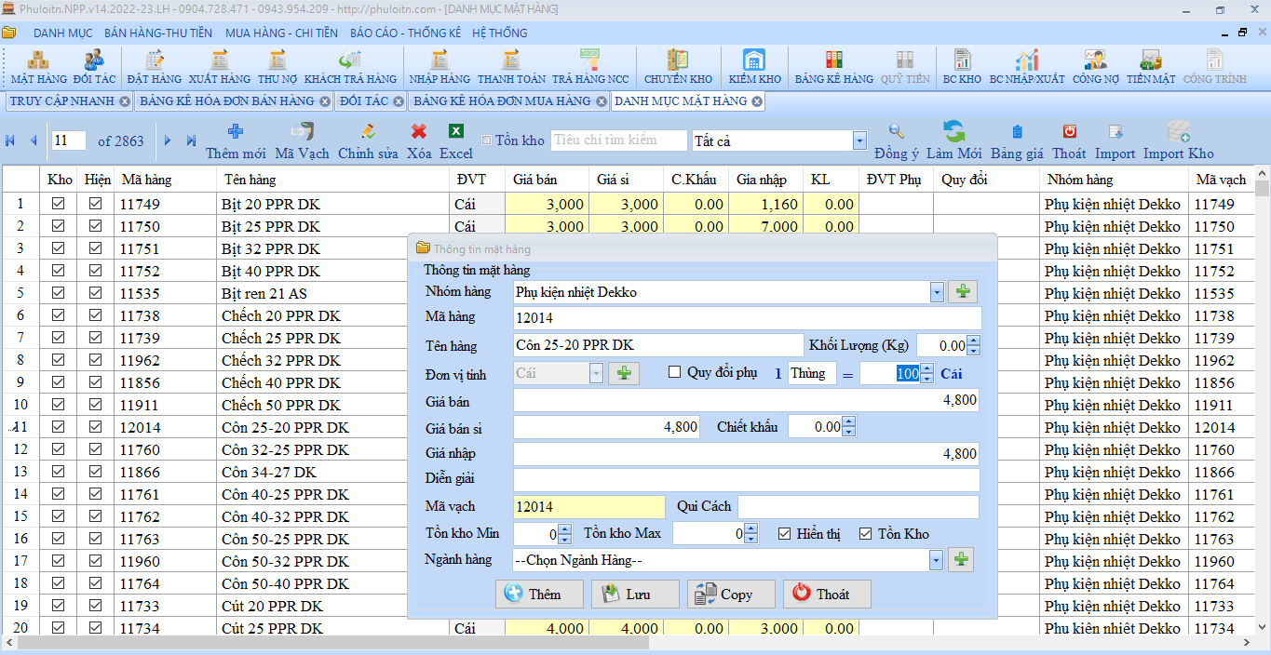Open the ĐỐI TÁC toolbar icon

tap(94, 67)
